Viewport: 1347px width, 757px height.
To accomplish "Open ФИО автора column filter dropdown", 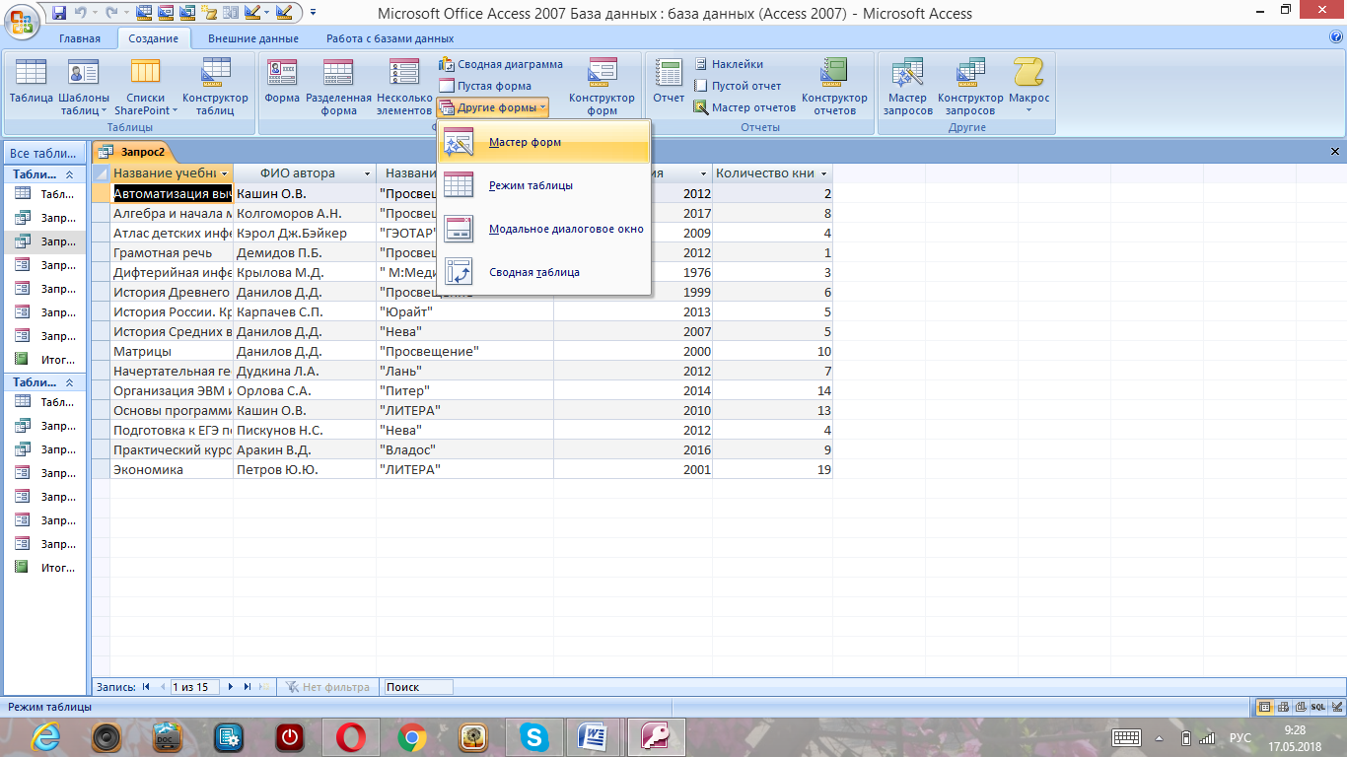I will coord(368,173).
